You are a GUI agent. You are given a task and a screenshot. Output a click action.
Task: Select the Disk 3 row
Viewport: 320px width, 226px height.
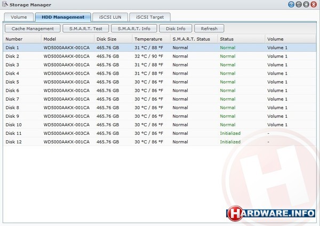point(160,64)
